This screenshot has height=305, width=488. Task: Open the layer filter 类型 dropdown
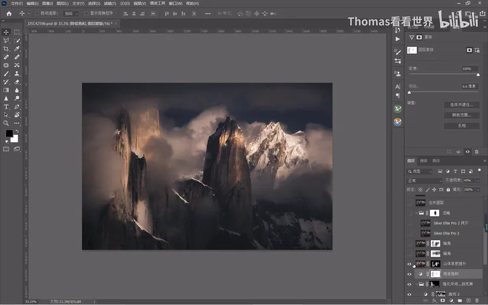click(x=419, y=171)
